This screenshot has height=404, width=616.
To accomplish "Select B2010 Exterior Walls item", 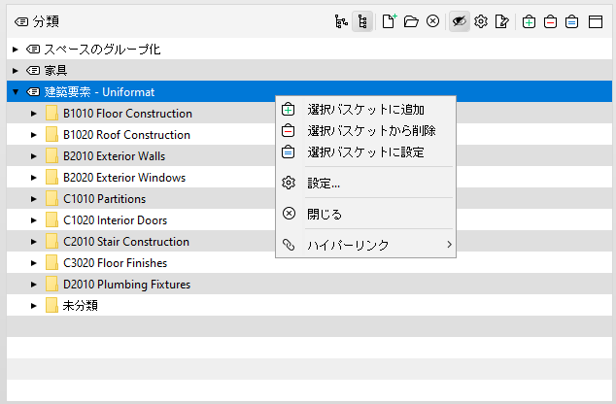I will 114,156.
